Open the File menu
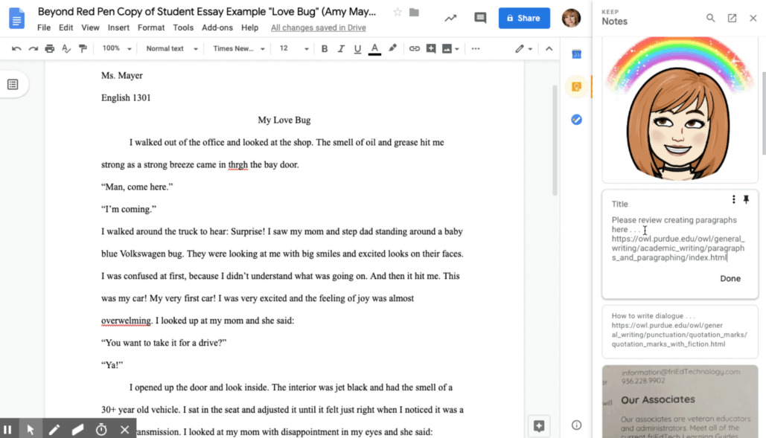This screenshot has width=766, height=438. (44, 28)
